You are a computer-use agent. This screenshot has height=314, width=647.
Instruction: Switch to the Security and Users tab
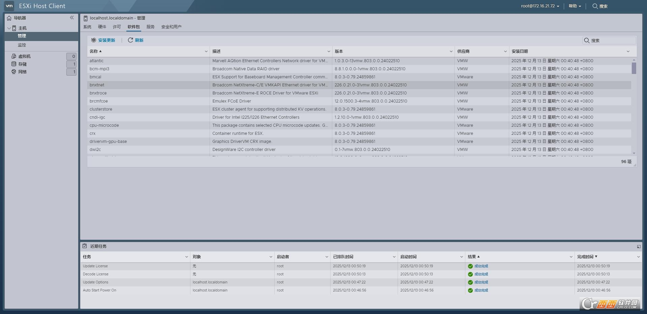pyautogui.click(x=171, y=27)
